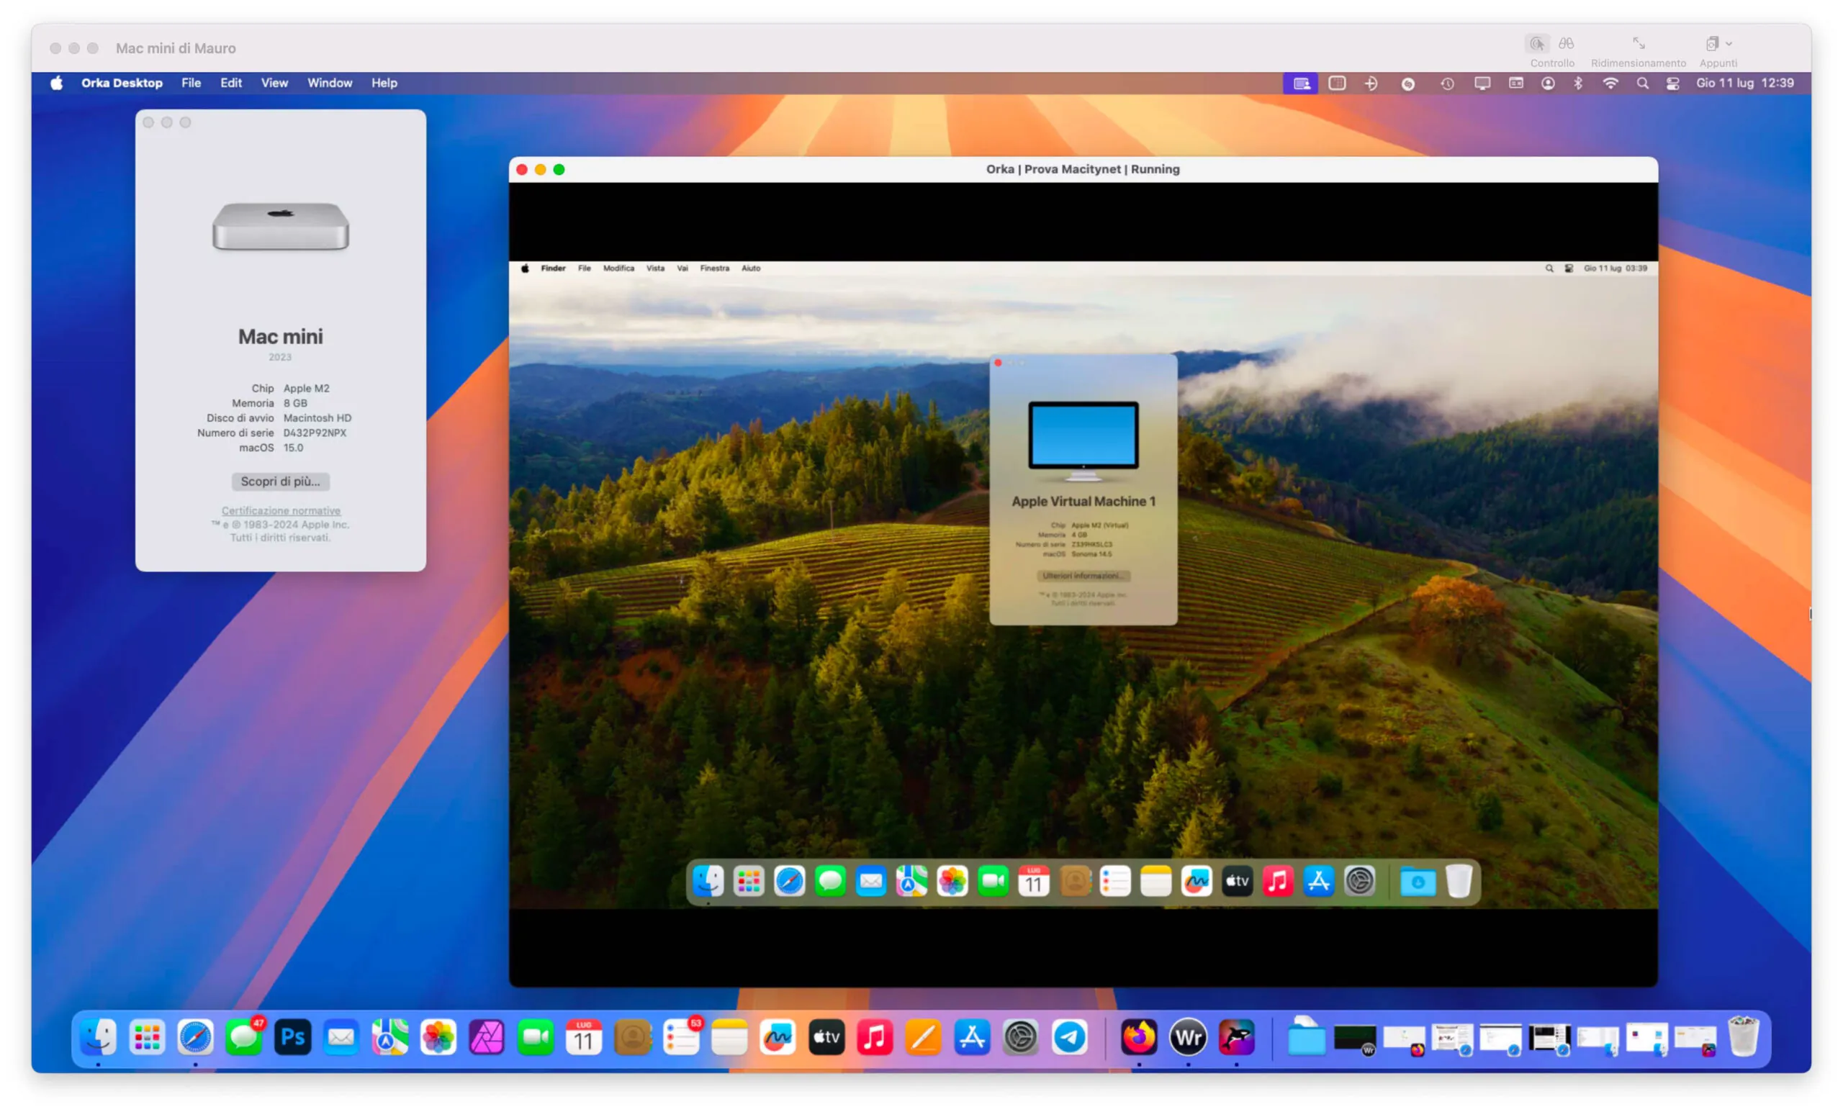Click the Controllo pointer icon in the toolbar

(1538, 43)
